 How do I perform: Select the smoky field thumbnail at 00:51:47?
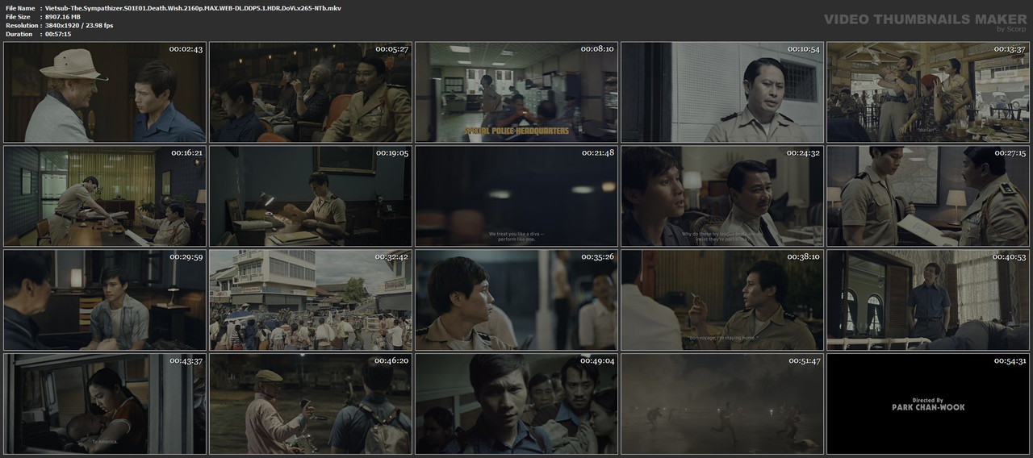tap(722, 404)
